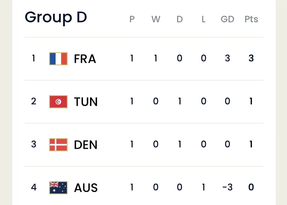Click the Australia flag icon

[x=58, y=188]
